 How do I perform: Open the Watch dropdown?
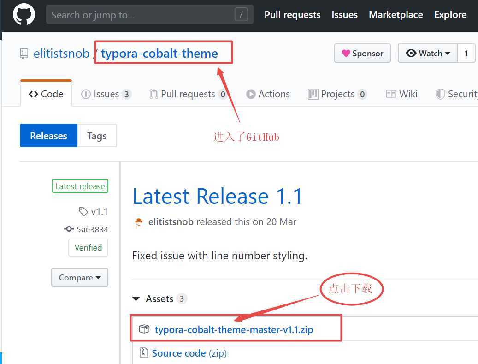(428, 53)
